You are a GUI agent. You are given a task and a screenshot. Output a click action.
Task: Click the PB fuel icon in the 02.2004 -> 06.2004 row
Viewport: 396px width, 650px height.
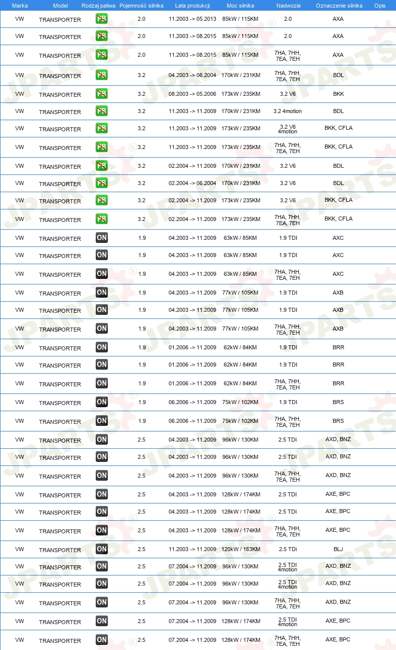click(102, 183)
